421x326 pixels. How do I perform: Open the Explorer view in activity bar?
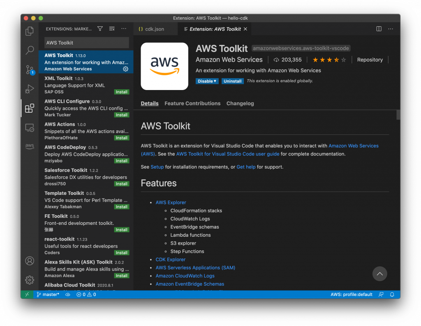click(x=30, y=30)
